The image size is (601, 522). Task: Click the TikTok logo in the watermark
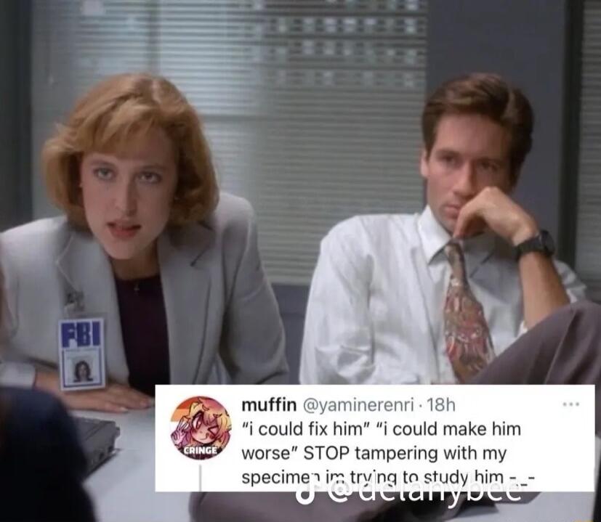tap(306, 494)
